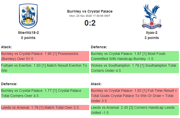The width and height of the screenshot is (180, 118).
Task: Select the Most Fouls Committed Handicap Burnley bet
Action: 135,56
